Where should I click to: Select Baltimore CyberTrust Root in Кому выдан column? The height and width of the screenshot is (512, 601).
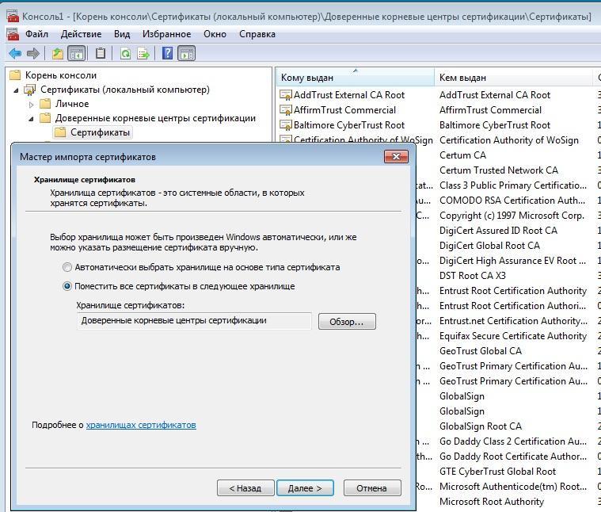tap(348, 125)
